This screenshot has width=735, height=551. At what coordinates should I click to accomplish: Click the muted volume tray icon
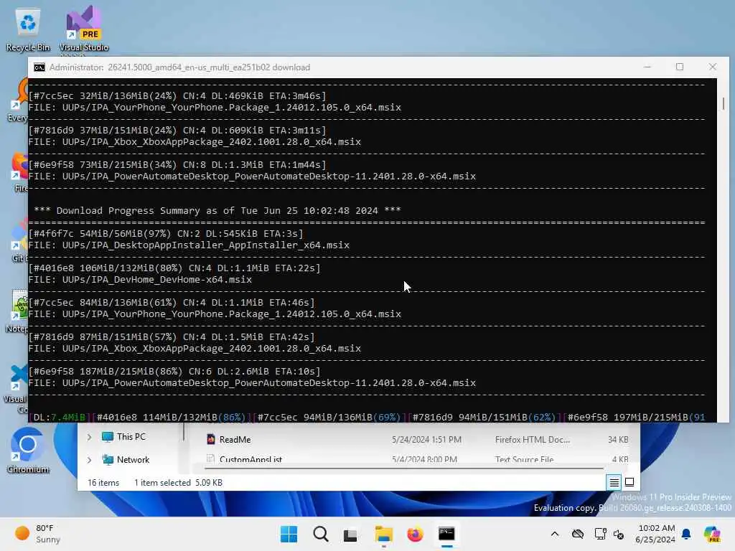(x=619, y=534)
